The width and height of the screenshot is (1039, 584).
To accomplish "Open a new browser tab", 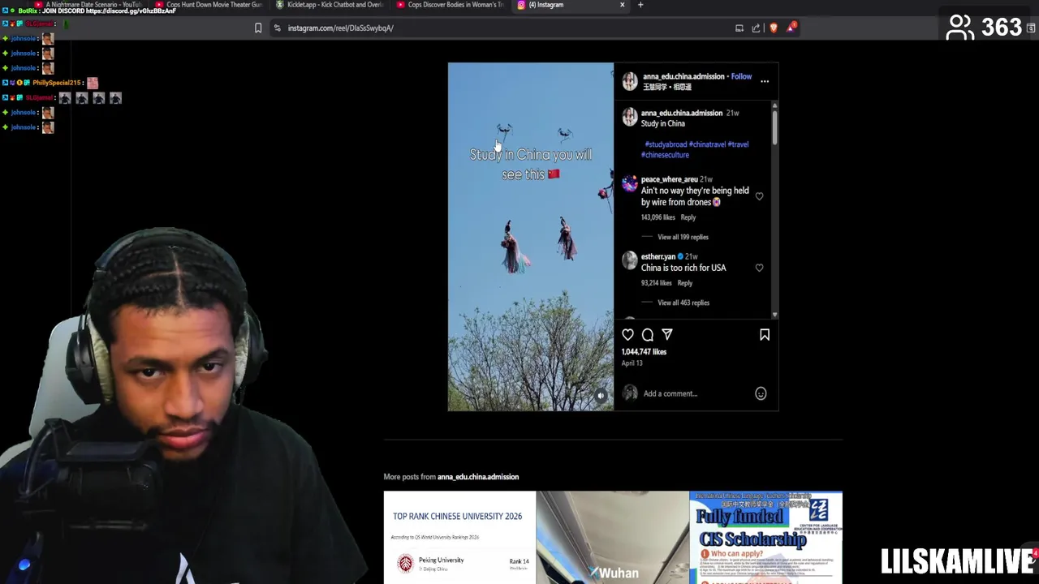I will pyautogui.click(x=640, y=5).
